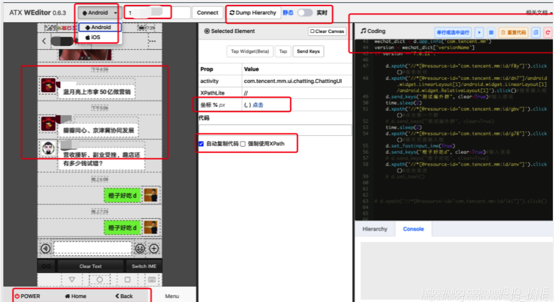Screen dimensions: 554x302
Task: Click first green 橙子好吃d bubble
Action: pos(122,195)
